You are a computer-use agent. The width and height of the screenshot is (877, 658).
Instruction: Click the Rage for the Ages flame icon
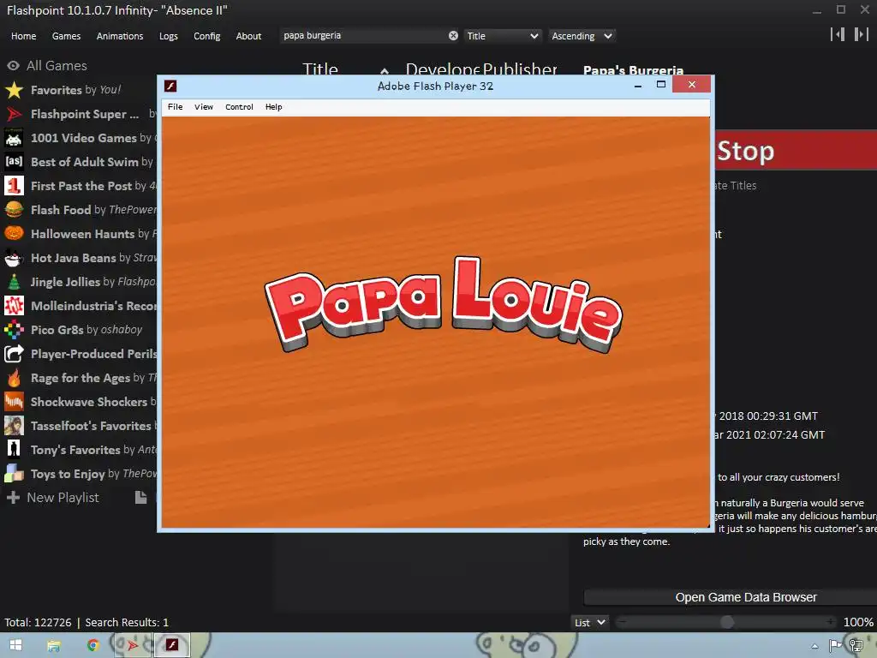point(14,378)
